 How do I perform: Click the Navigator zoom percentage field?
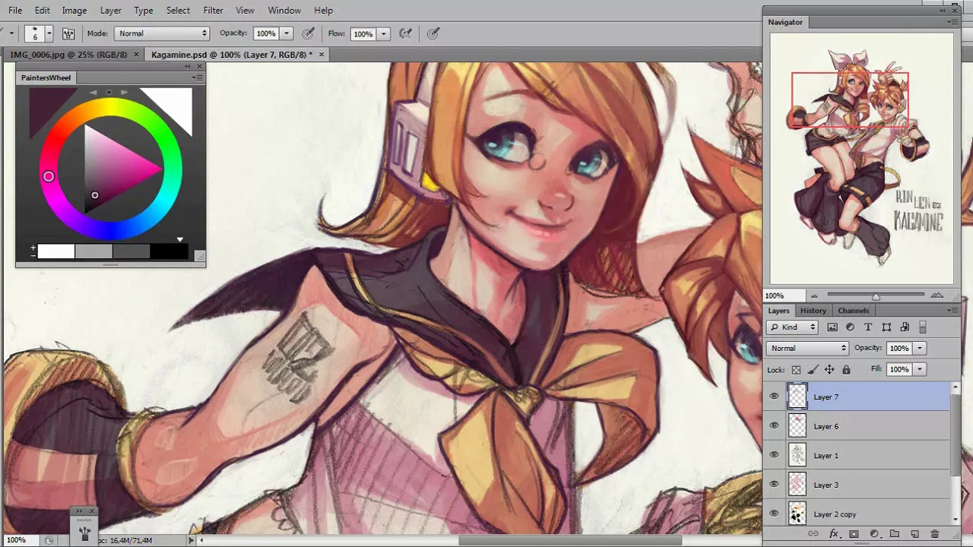pyautogui.click(x=783, y=296)
